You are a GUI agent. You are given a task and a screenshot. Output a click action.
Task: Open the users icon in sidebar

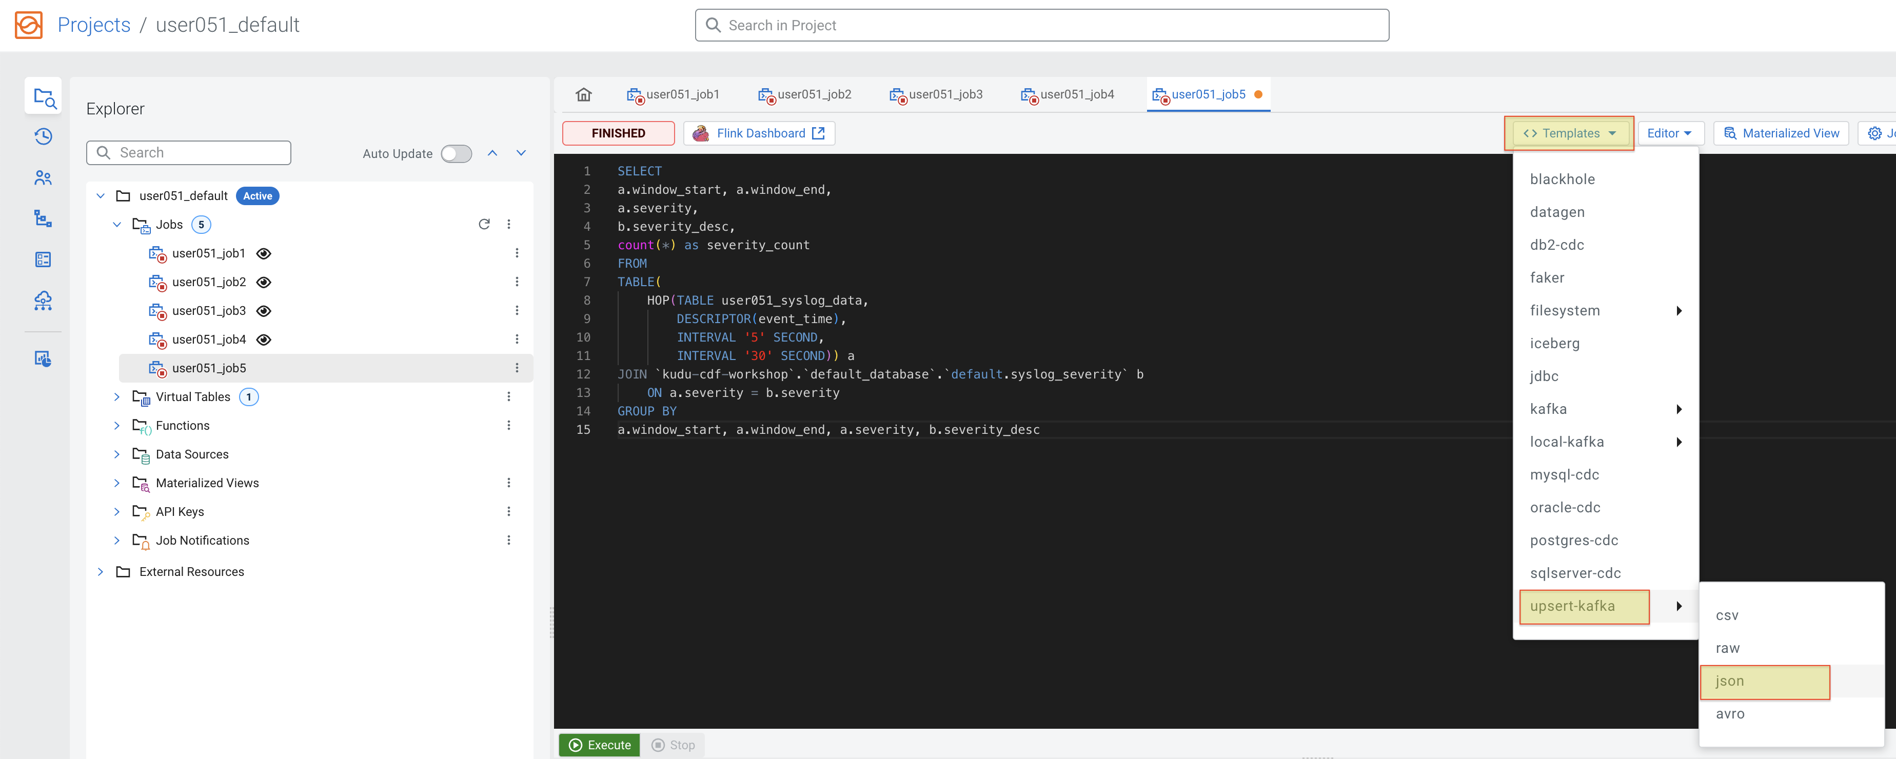point(44,178)
